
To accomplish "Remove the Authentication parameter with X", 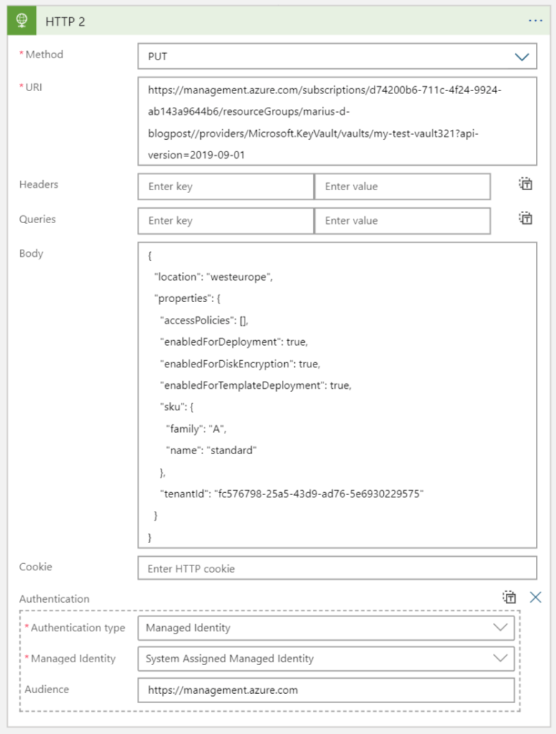I will [535, 597].
